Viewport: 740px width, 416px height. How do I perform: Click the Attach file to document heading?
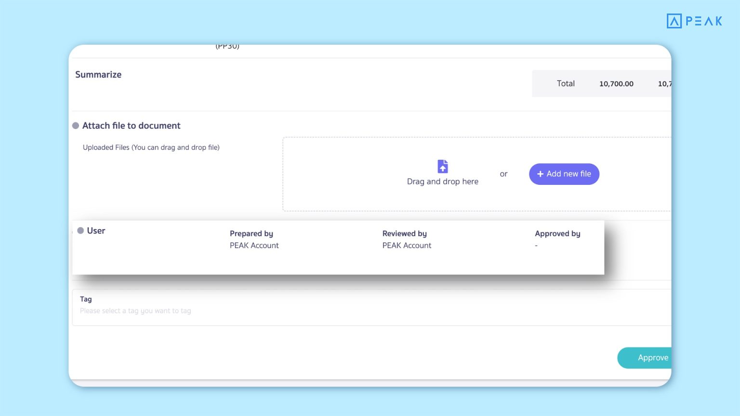coord(131,126)
